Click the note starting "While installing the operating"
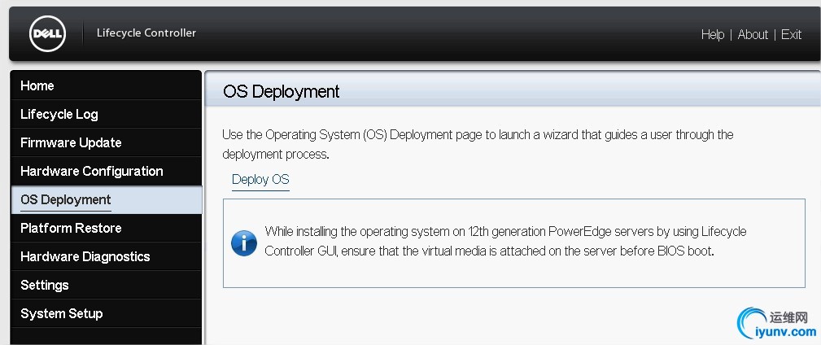 (x=505, y=241)
